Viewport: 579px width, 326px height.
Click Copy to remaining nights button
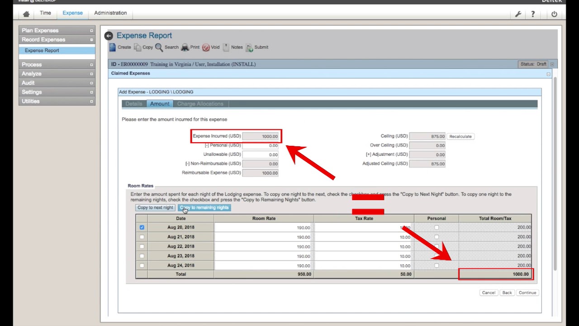[204, 207]
